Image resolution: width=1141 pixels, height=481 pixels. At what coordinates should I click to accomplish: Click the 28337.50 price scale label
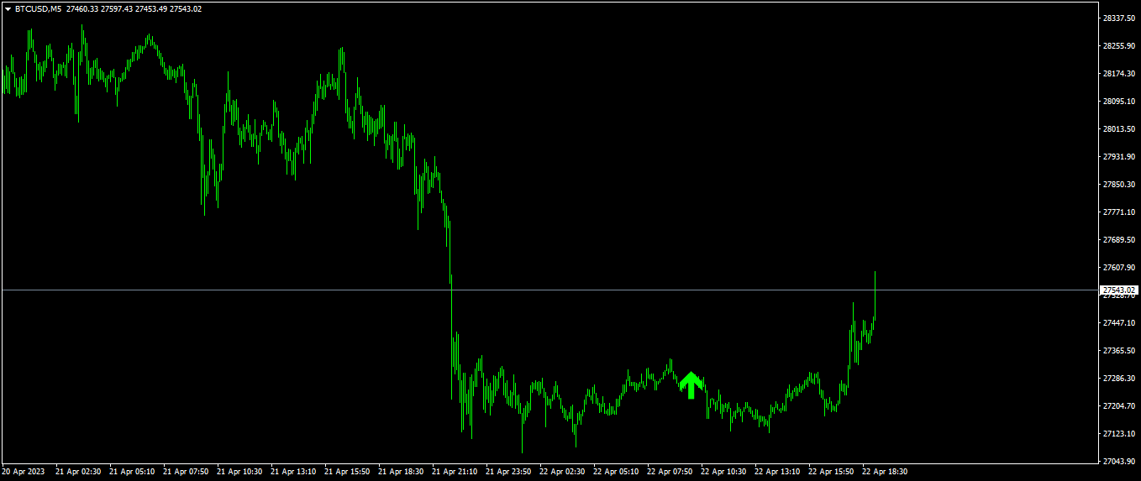coord(1118,18)
